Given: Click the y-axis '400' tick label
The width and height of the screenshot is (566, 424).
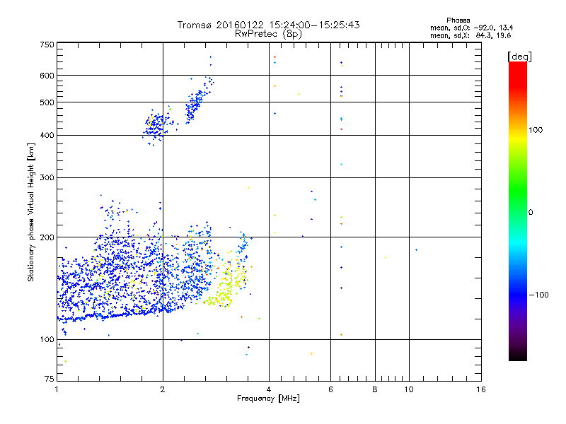Looking at the screenshot, I should pyautogui.click(x=47, y=136).
